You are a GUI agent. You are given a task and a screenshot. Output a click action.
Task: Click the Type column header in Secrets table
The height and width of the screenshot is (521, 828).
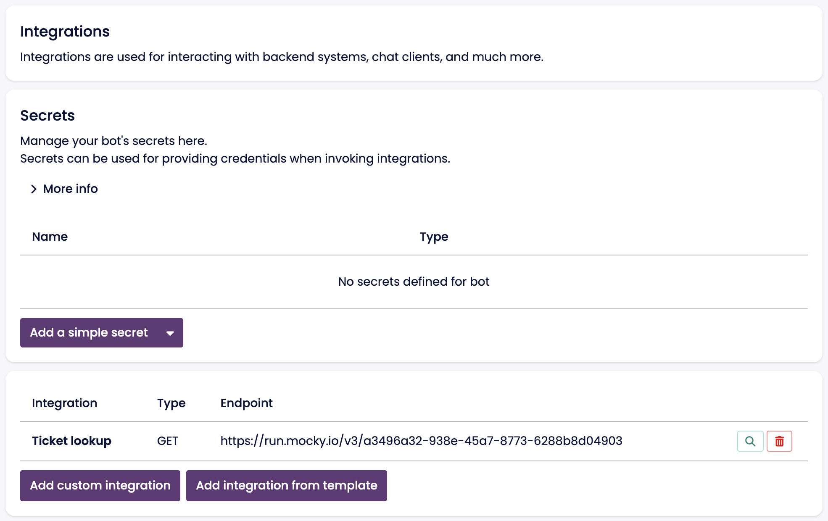point(434,237)
